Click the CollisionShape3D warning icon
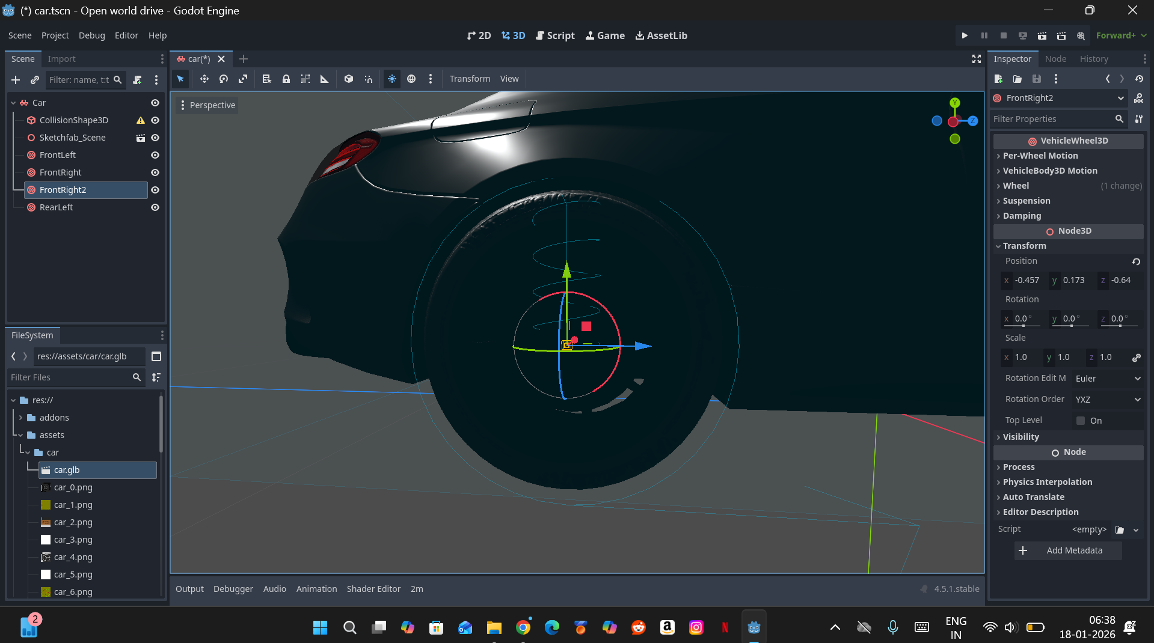This screenshot has width=1154, height=643. 141,120
